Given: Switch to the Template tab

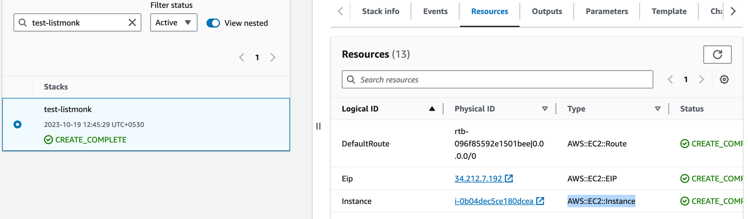Looking at the screenshot, I should pyautogui.click(x=669, y=11).
